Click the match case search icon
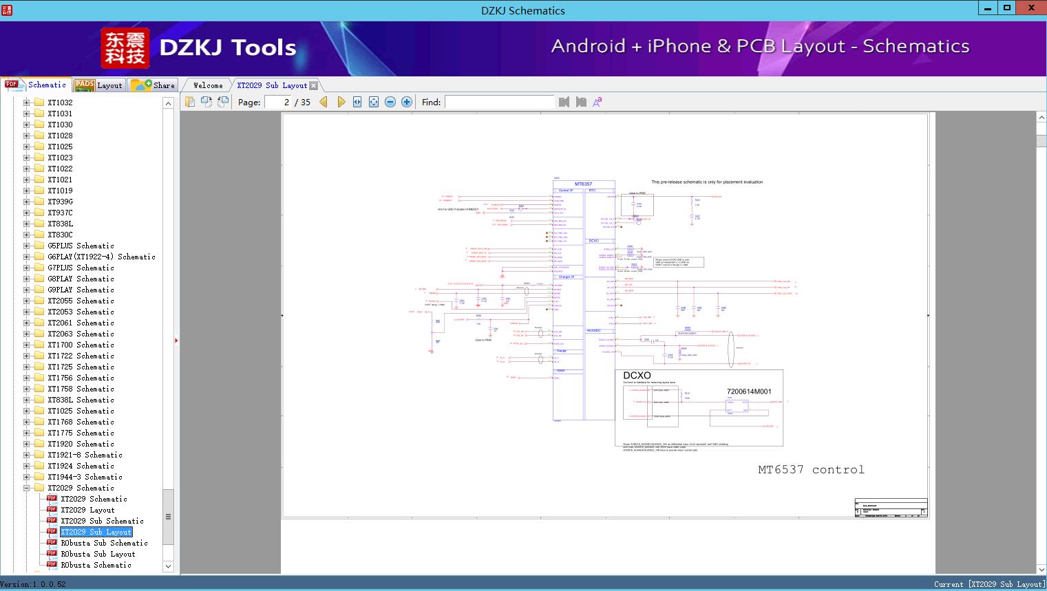The image size is (1047, 591). click(597, 102)
